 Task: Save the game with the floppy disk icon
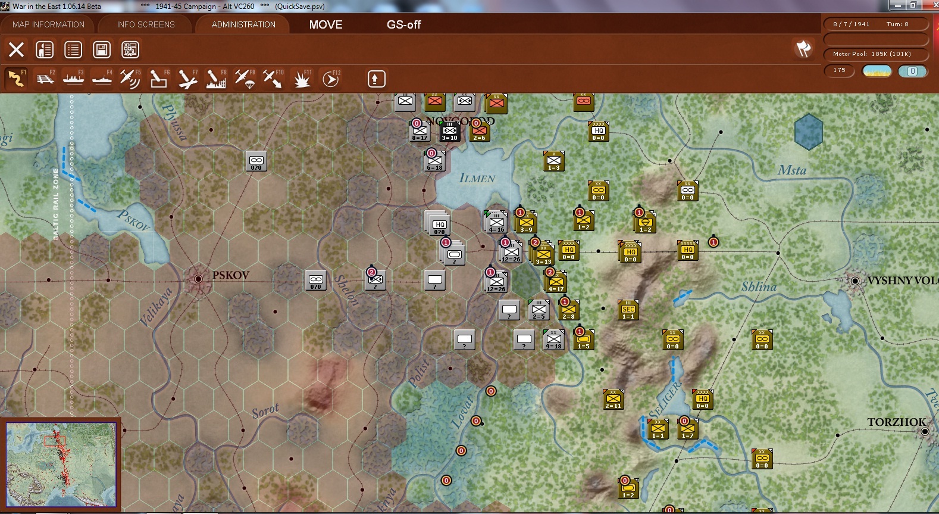pos(102,49)
